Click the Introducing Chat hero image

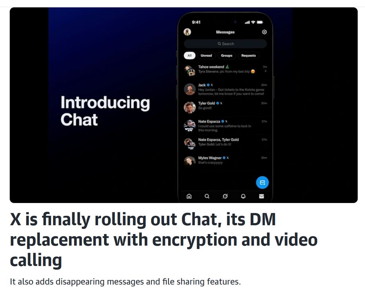pos(184,105)
